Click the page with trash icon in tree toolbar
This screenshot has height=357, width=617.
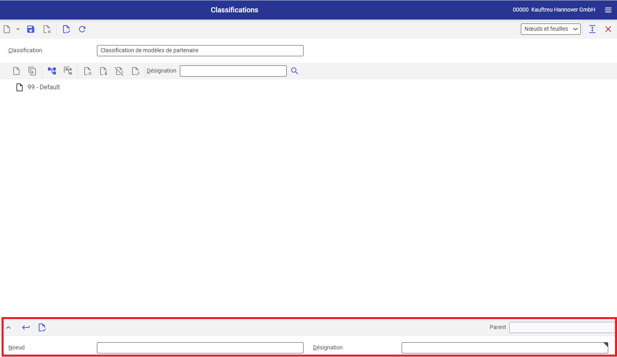pyautogui.click(x=103, y=71)
